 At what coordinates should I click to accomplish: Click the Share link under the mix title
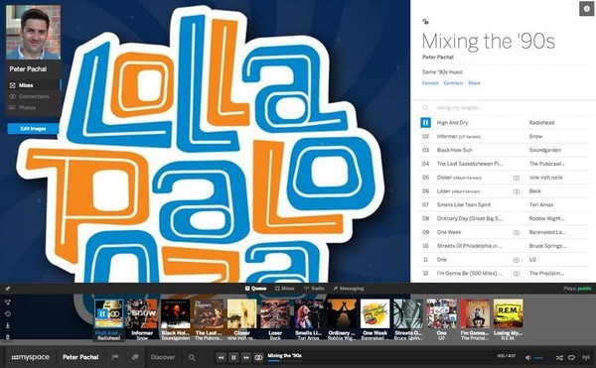pyautogui.click(x=474, y=82)
